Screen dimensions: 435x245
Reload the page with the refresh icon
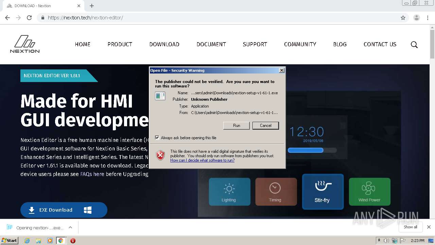coord(29,18)
